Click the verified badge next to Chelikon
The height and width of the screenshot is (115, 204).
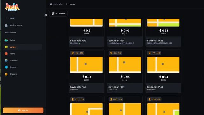click(x=80, y=43)
